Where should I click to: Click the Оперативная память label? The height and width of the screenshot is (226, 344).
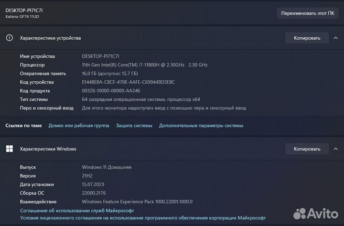point(43,73)
